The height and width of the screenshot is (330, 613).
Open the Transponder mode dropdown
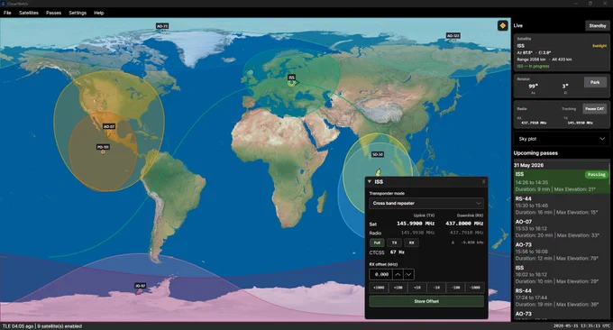click(x=426, y=203)
